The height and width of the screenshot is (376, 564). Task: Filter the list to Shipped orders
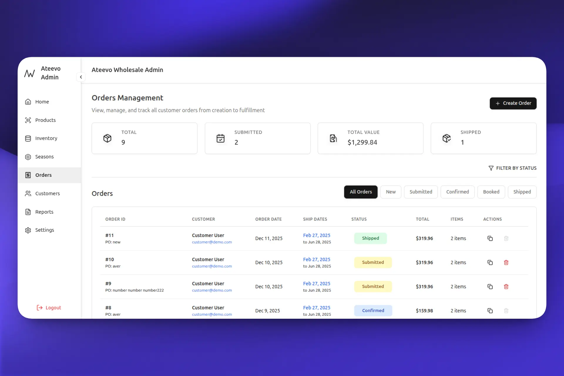tap(522, 192)
